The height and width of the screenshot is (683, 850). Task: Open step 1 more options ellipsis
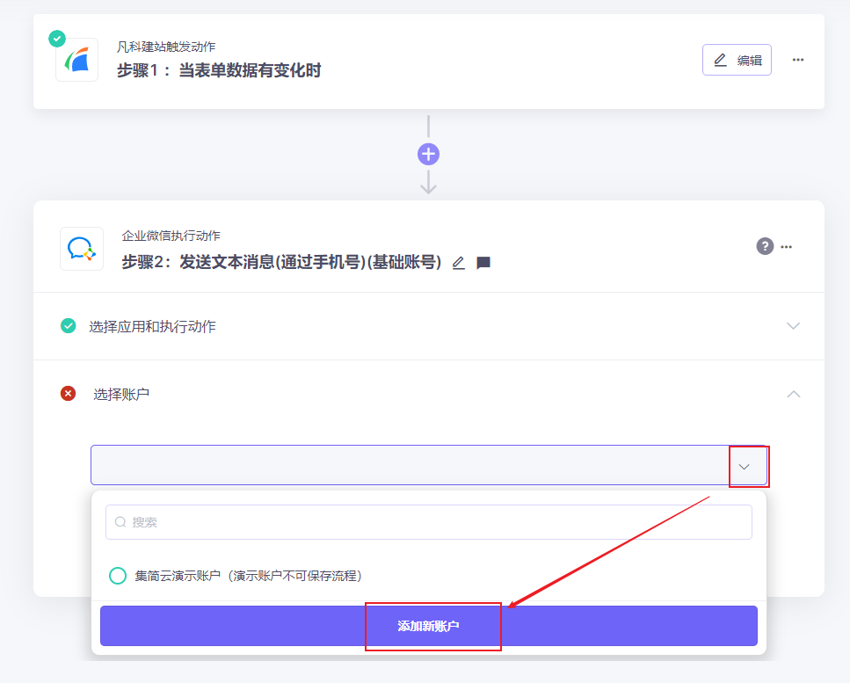(798, 60)
